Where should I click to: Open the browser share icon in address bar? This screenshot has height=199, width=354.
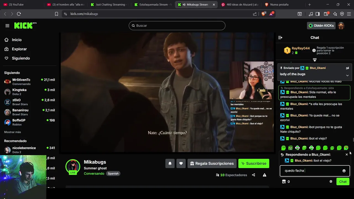(x=255, y=14)
